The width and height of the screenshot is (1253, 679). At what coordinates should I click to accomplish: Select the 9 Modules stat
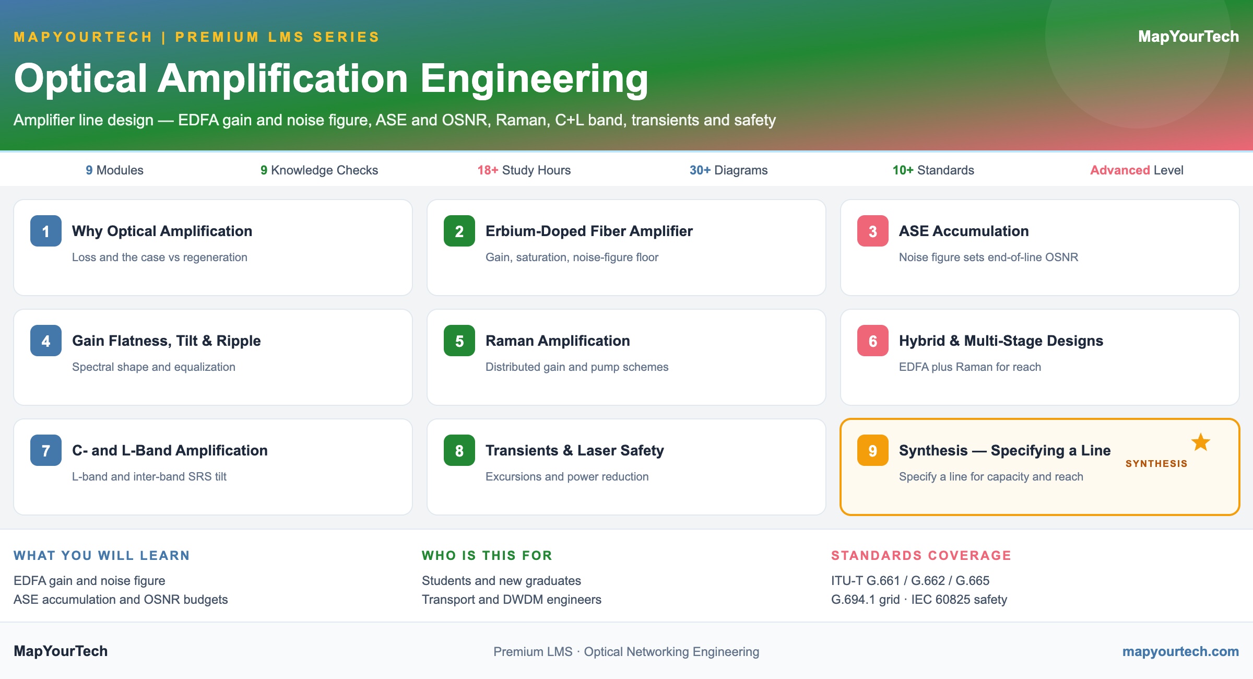114,170
